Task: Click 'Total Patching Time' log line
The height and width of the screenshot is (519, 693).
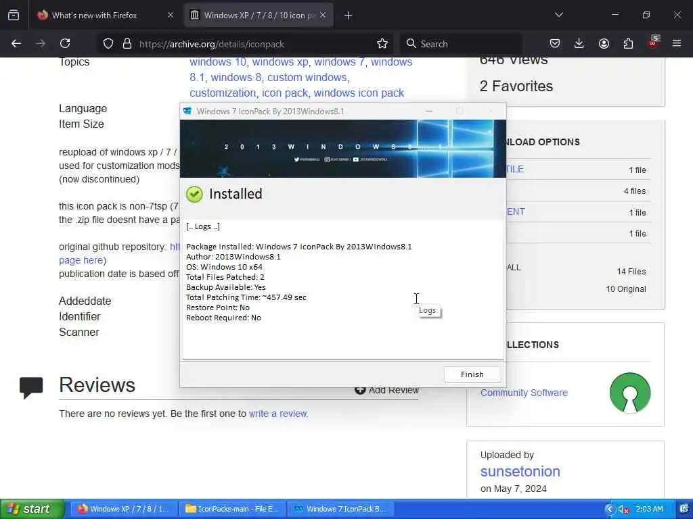Action: (246, 297)
